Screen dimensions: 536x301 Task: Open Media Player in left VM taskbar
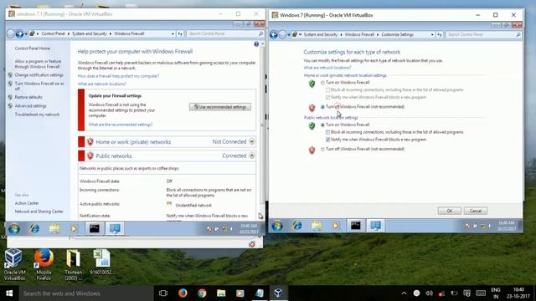click(x=74, y=228)
